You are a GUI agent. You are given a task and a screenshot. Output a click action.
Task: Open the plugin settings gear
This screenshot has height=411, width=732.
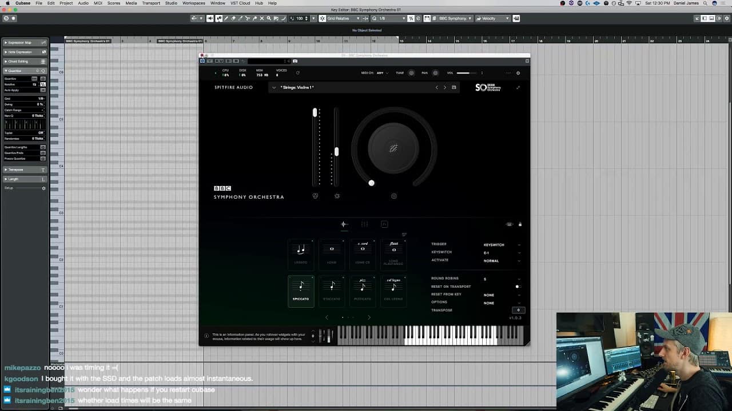coord(518,73)
